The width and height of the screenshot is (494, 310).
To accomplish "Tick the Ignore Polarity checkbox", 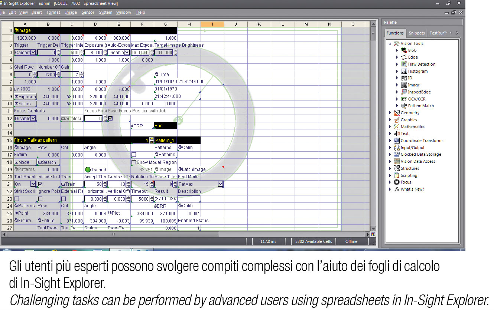I will click(x=40, y=199).
